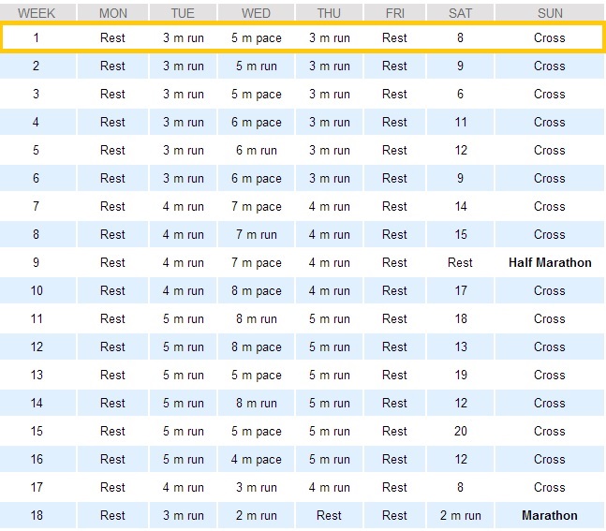This screenshot has height=531, width=606.
Task: Click Sunday's Cross cell in week 5
Action: coord(550,150)
